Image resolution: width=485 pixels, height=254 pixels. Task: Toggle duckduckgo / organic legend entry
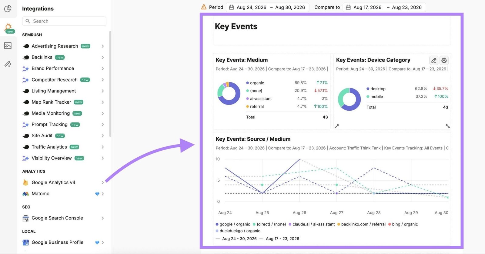[x=238, y=231]
